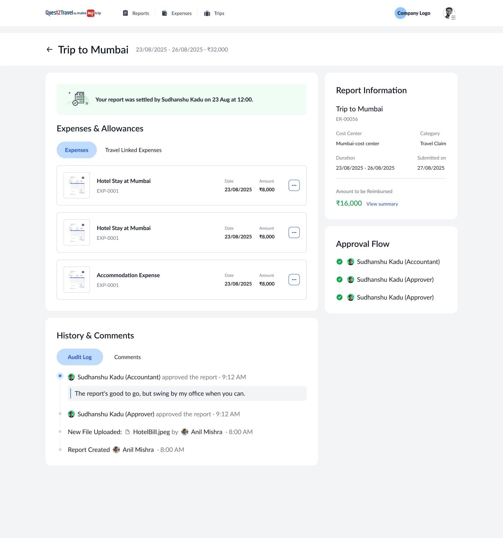Screen dimensions: 503x538
Task: Go back using the arrow beside Trip to Mumbai
Action: pos(50,50)
